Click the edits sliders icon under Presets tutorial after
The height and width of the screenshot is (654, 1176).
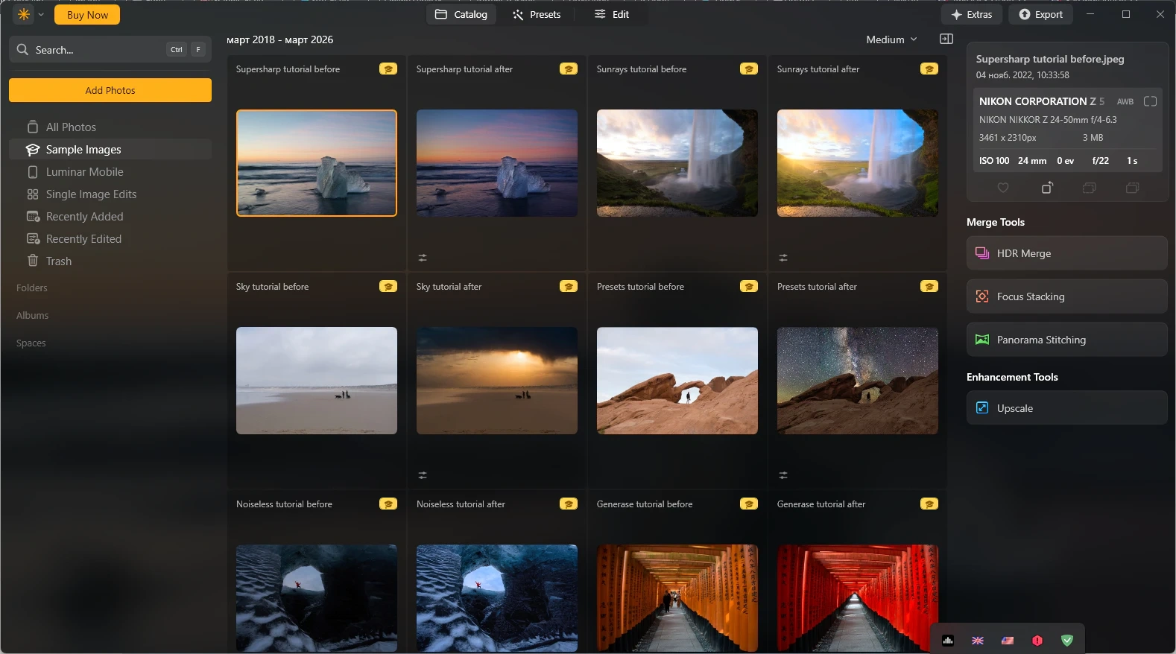click(x=783, y=475)
